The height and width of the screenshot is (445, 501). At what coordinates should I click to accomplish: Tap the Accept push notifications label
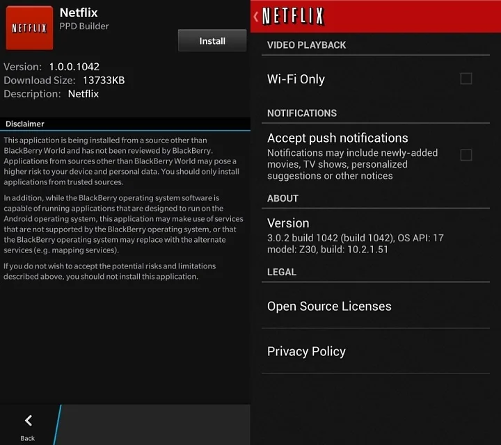[337, 138]
